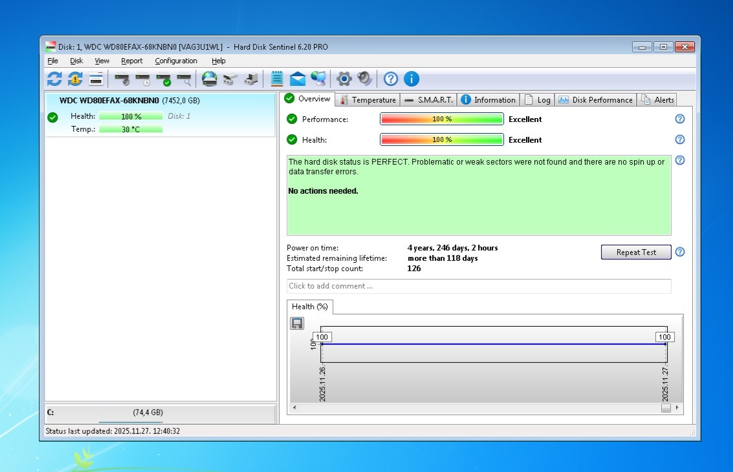
Task: Click the Hard Disk Sentinel title bar icon
Action: pos(50,46)
